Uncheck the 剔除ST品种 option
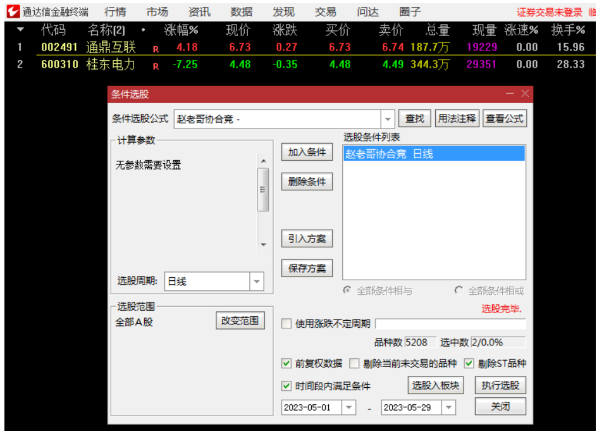Screen dimensions: 604x434 coord(469,364)
